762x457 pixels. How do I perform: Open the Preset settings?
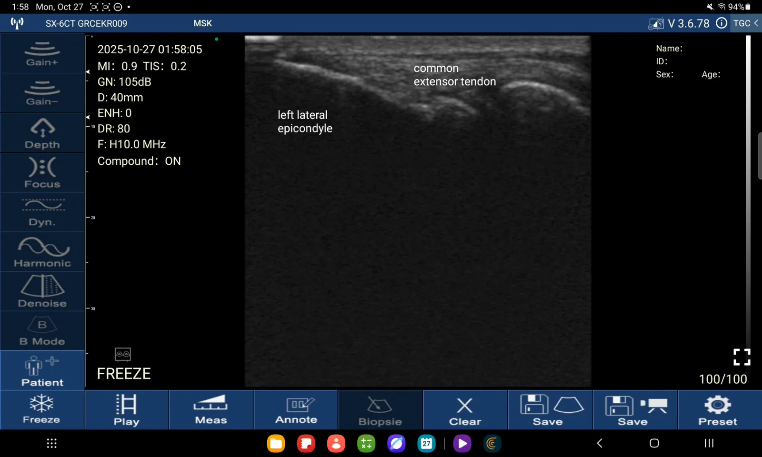point(720,410)
